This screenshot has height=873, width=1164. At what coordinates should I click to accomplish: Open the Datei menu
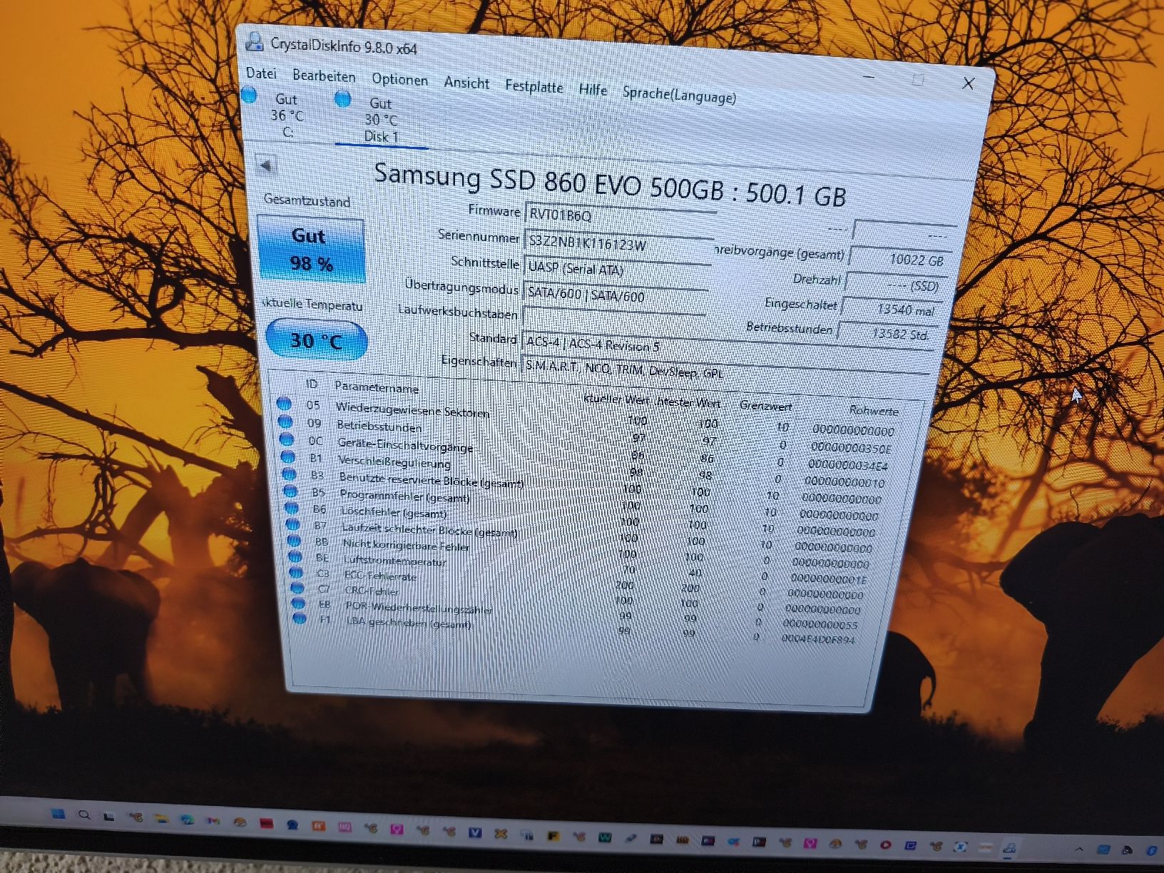(261, 73)
